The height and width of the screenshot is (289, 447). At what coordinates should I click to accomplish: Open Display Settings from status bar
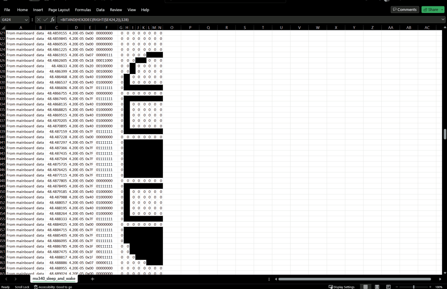(342, 287)
